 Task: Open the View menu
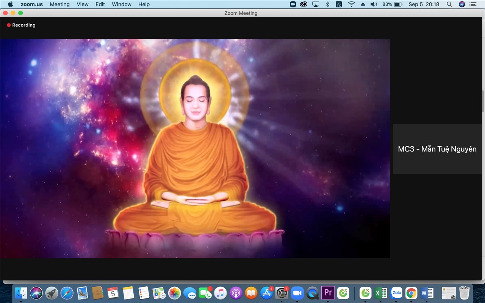(83, 4)
